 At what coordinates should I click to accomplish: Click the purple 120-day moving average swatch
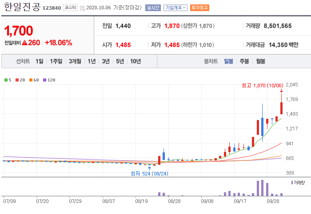click(x=44, y=80)
